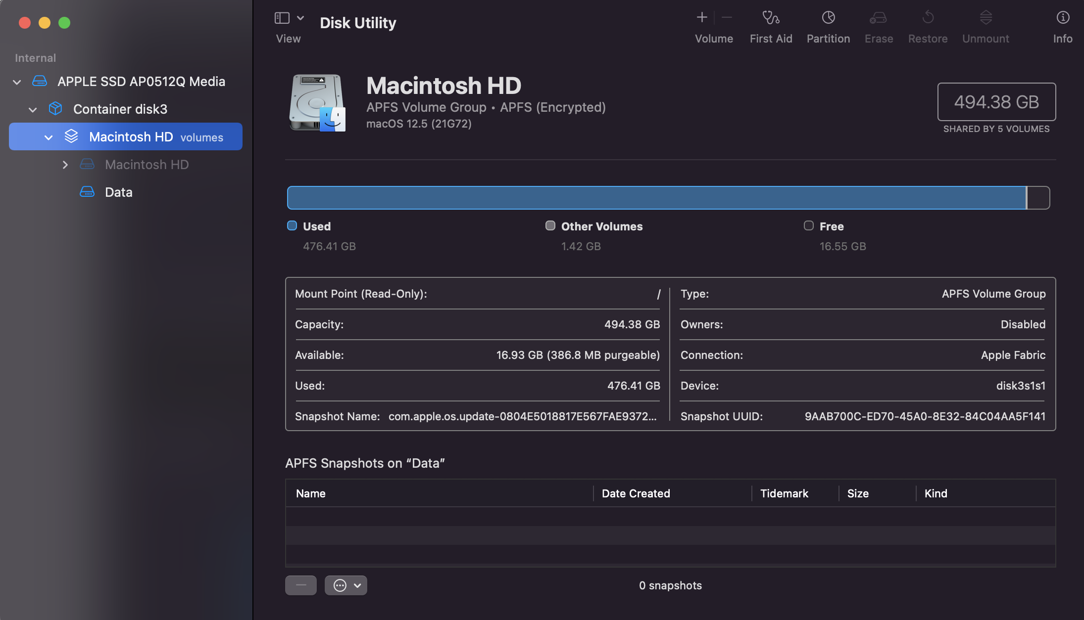
Task: Toggle the sidebar View icon
Action: (x=282, y=18)
